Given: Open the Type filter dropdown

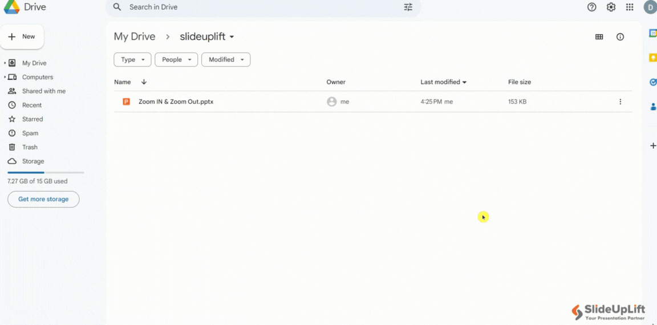Looking at the screenshot, I should (x=132, y=59).
